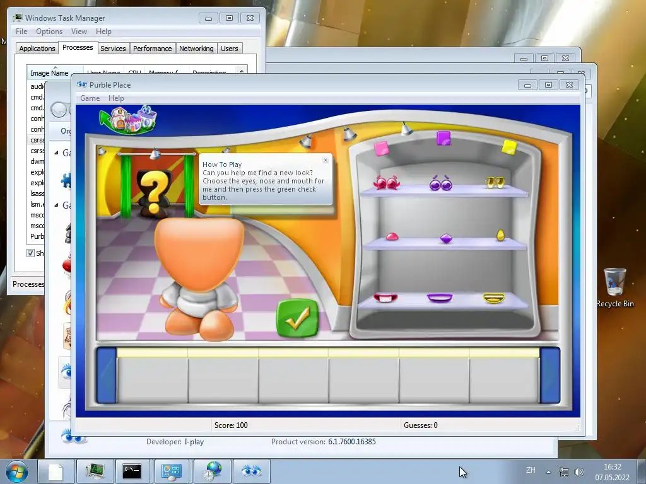Click the pink color swatch above shelf
The image size is (646, 484).
382,149
